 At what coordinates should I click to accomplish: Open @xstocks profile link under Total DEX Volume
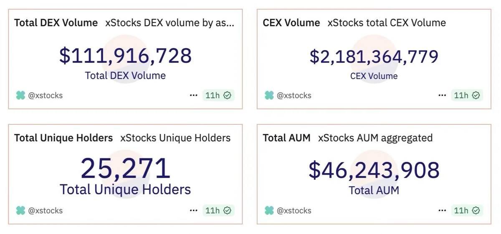coord(45,96)
